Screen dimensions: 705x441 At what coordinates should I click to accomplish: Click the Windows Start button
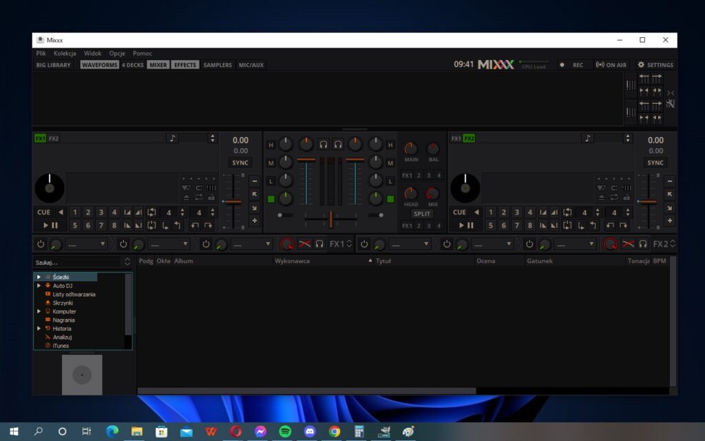[14, 431]
